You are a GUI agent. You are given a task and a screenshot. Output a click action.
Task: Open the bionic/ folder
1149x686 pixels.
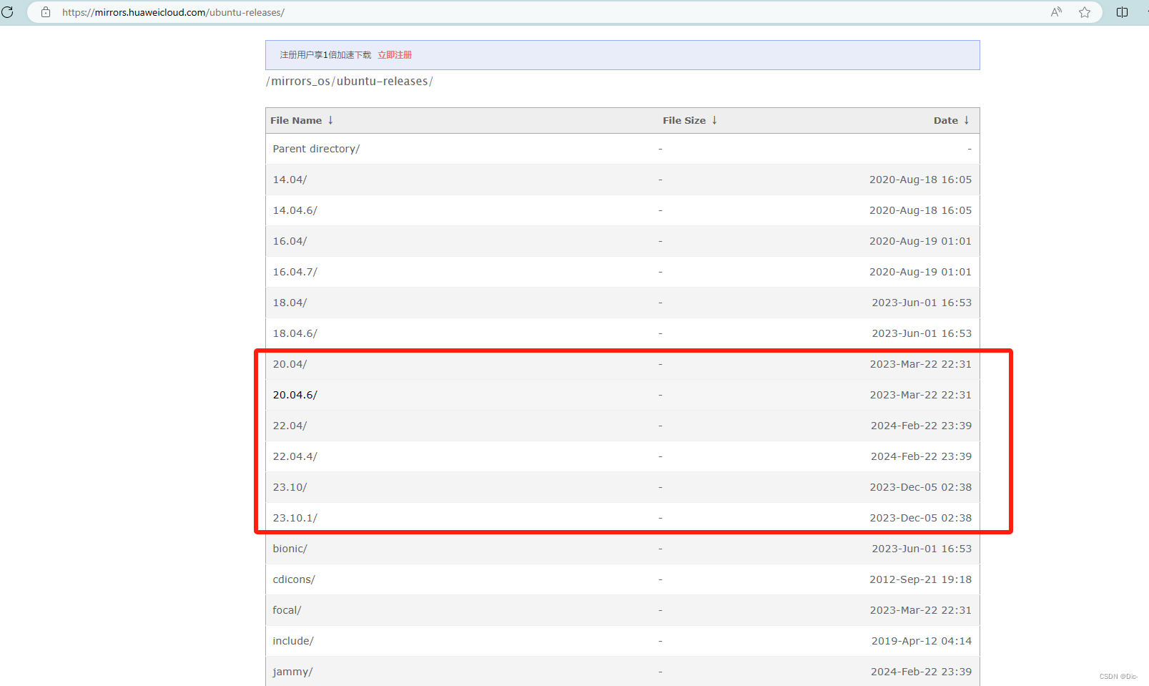click(290, 549)
